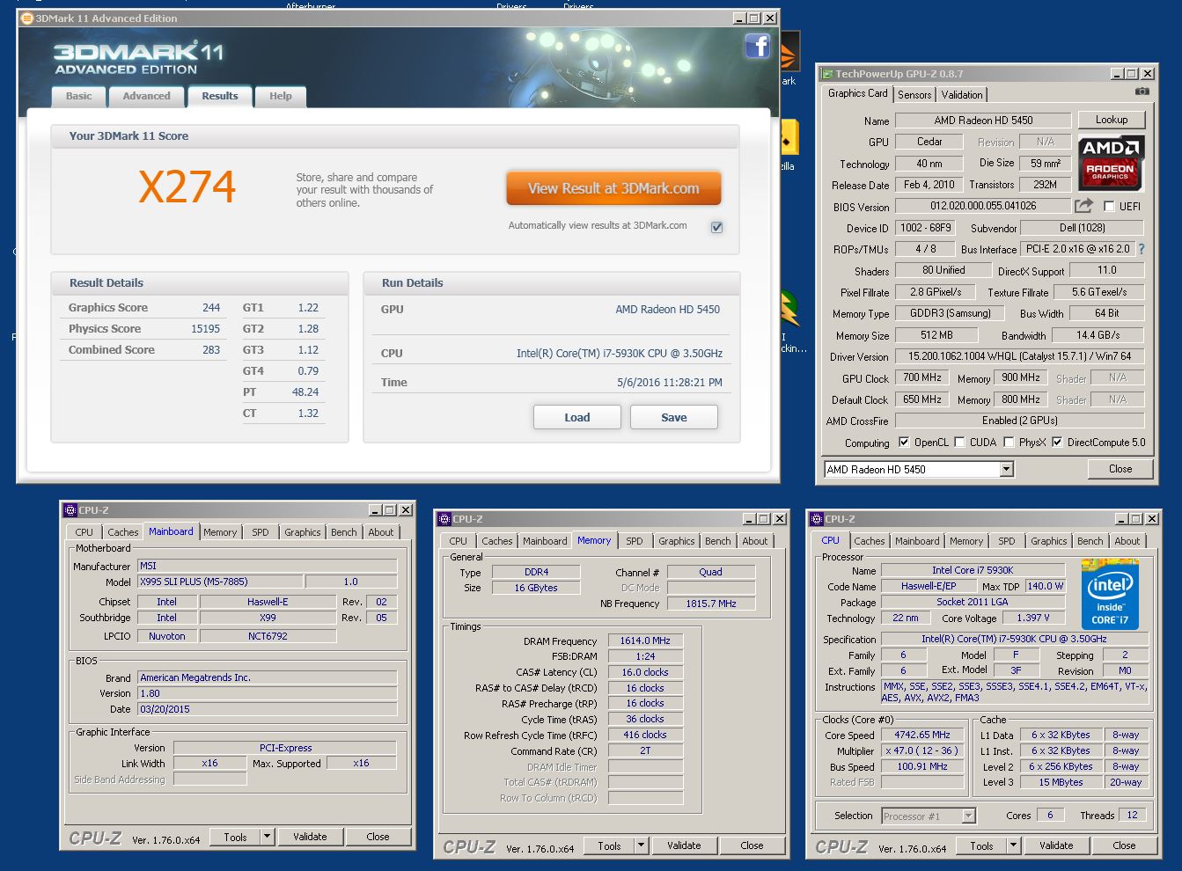Toggle UEFI checkbox in GPU-Z
Screen dimensions: 1182x871
click(1108, 207)
